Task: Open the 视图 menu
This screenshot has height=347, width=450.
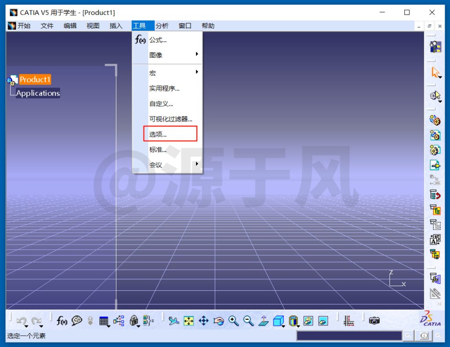Action: tap(93, 26)
